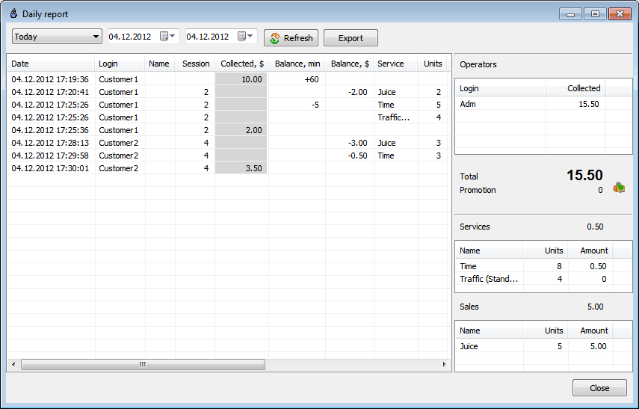Click the Collected, $ column header
This screenshot has width=639, height=409.
[x=241, y=64]
